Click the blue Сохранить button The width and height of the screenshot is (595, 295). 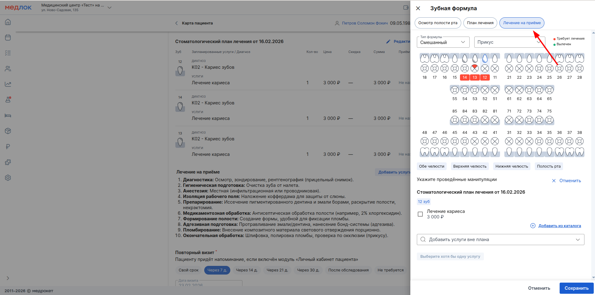(x=576, y=288)
